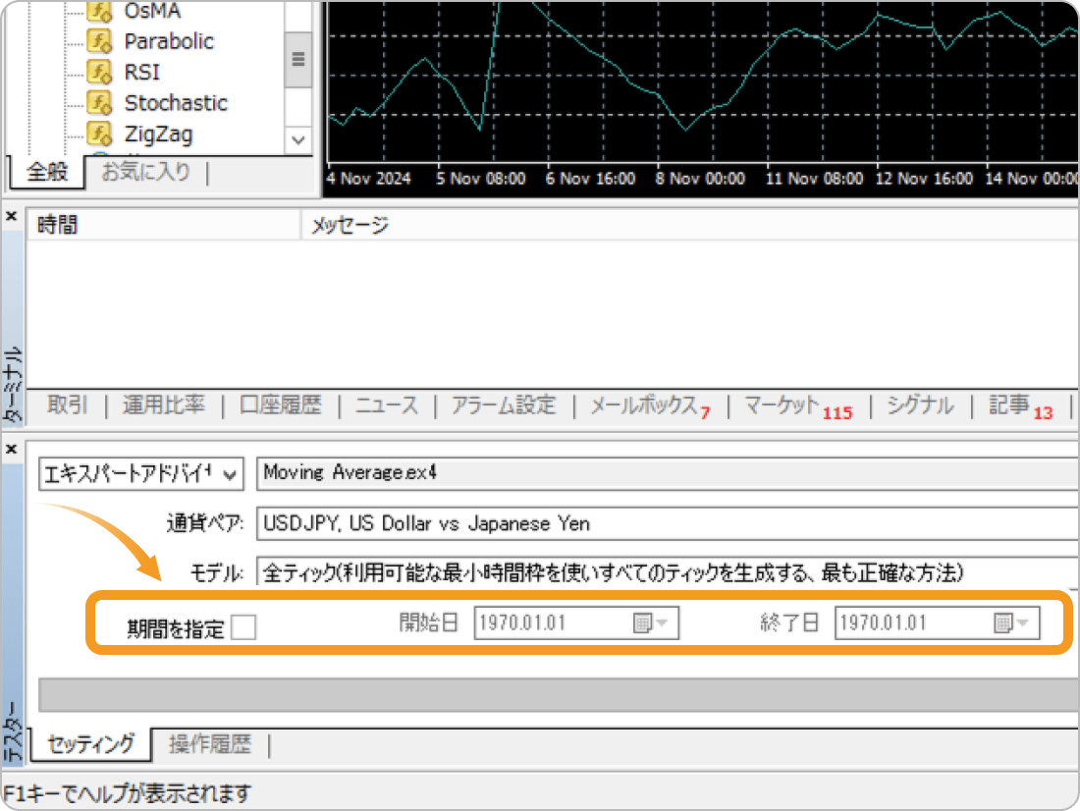
Task: Select the Parabolic indicator icon
Action: click(x=99, y=41)
